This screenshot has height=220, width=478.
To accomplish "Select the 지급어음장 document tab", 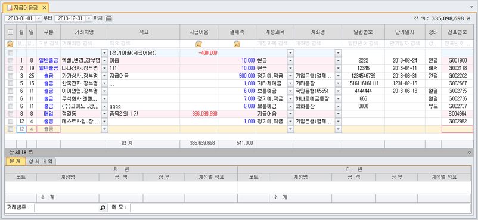I will click(x=26, y=8).
